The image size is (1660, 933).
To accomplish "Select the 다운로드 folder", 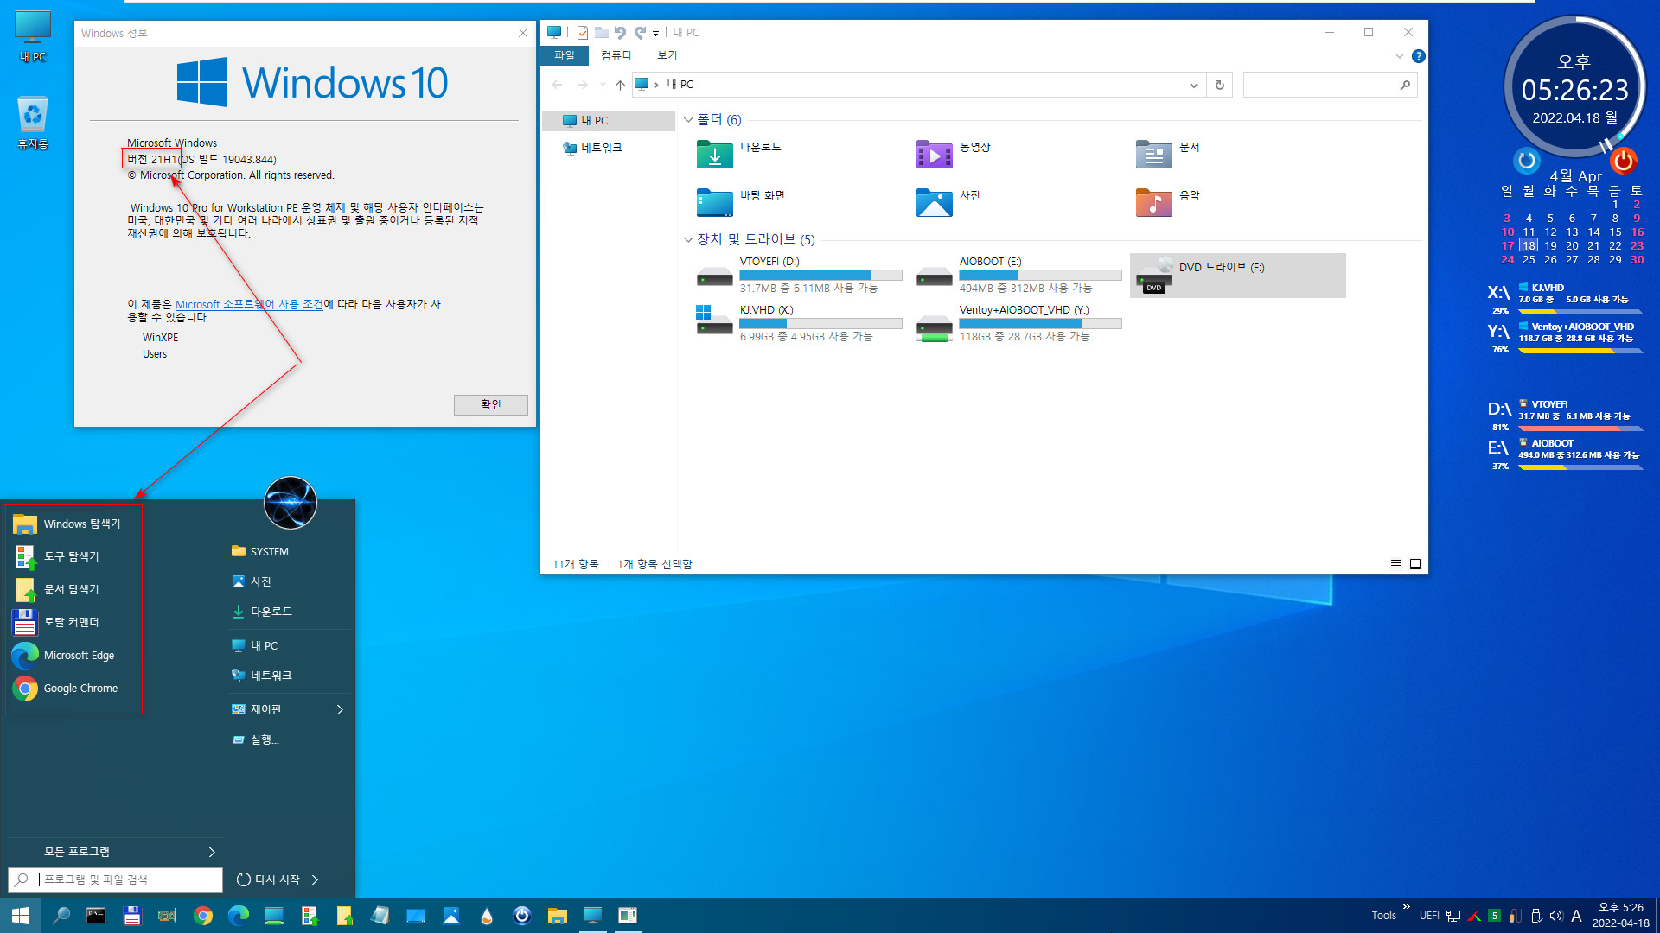I will [x=739, y=154].
